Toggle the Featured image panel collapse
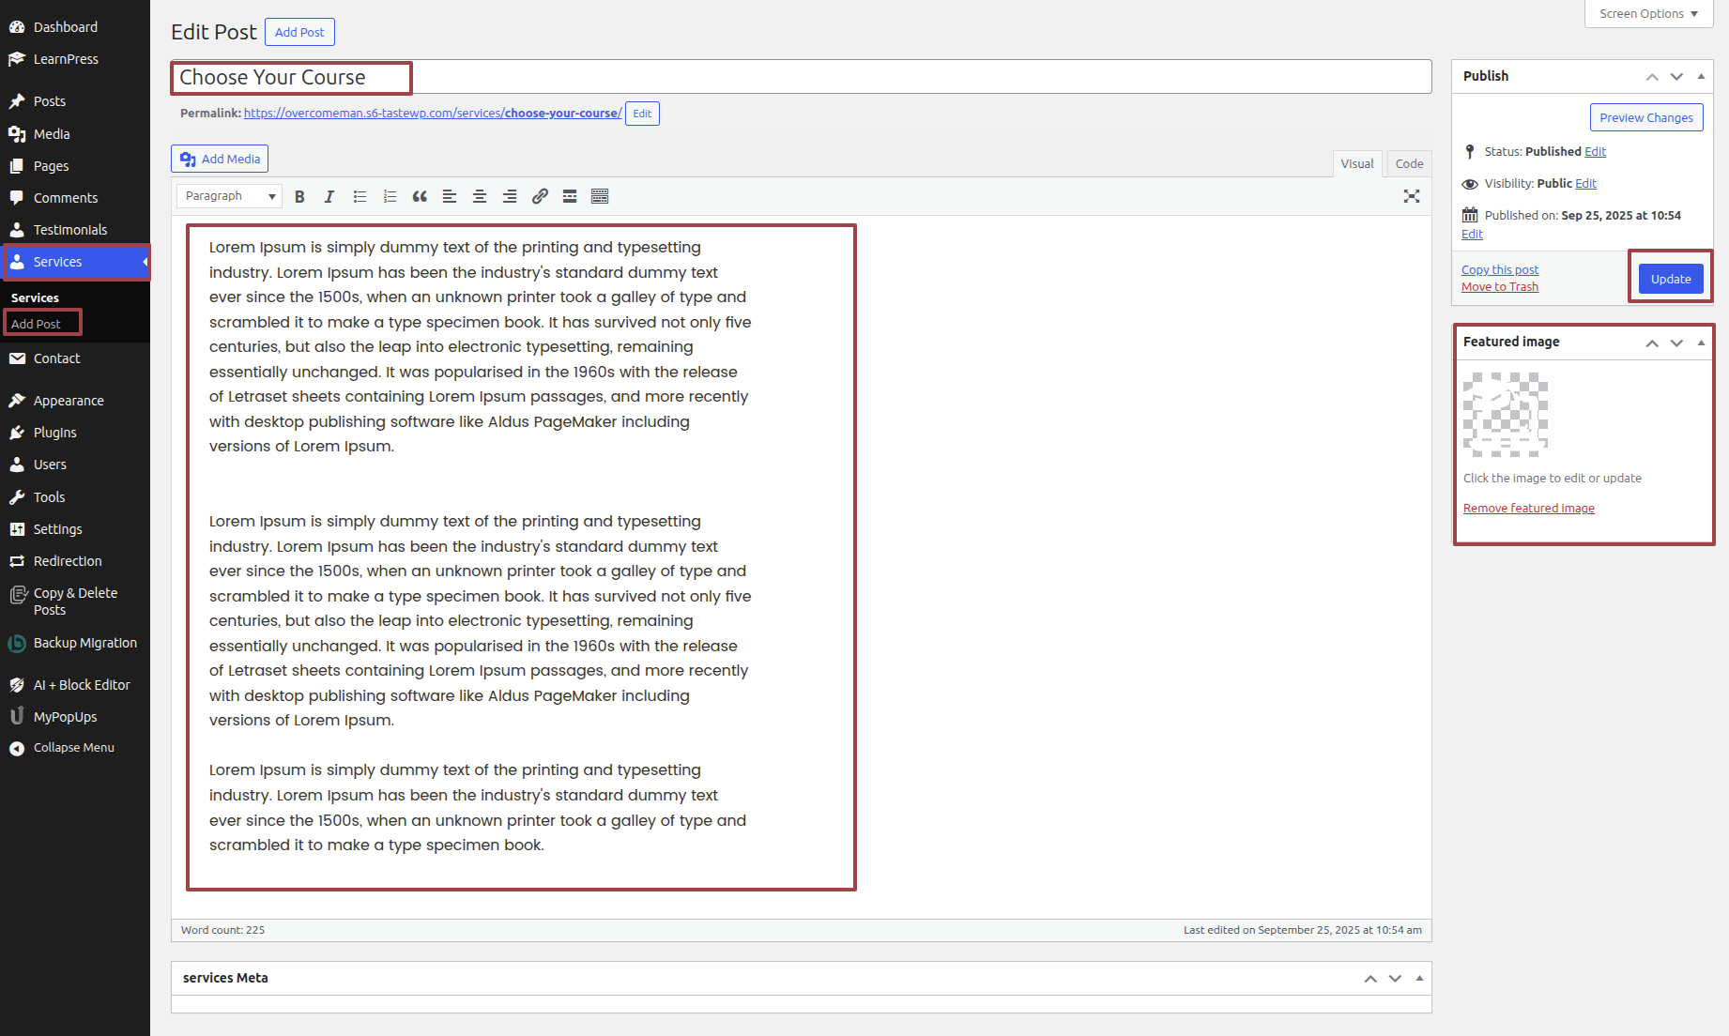 [1701, 343]
